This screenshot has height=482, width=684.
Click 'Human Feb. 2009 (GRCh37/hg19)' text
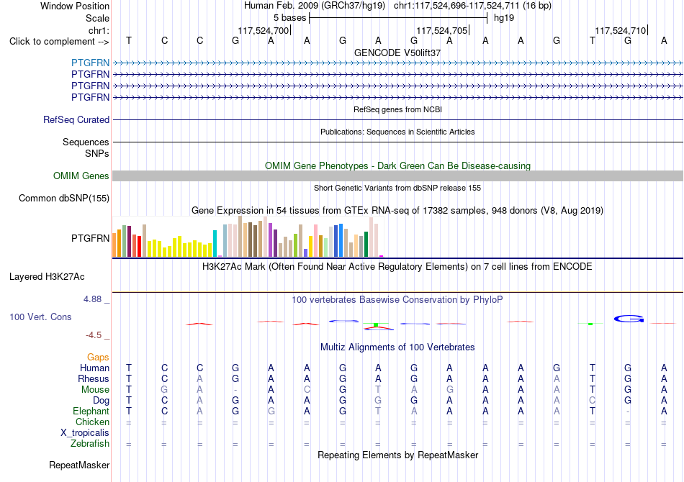315,6
